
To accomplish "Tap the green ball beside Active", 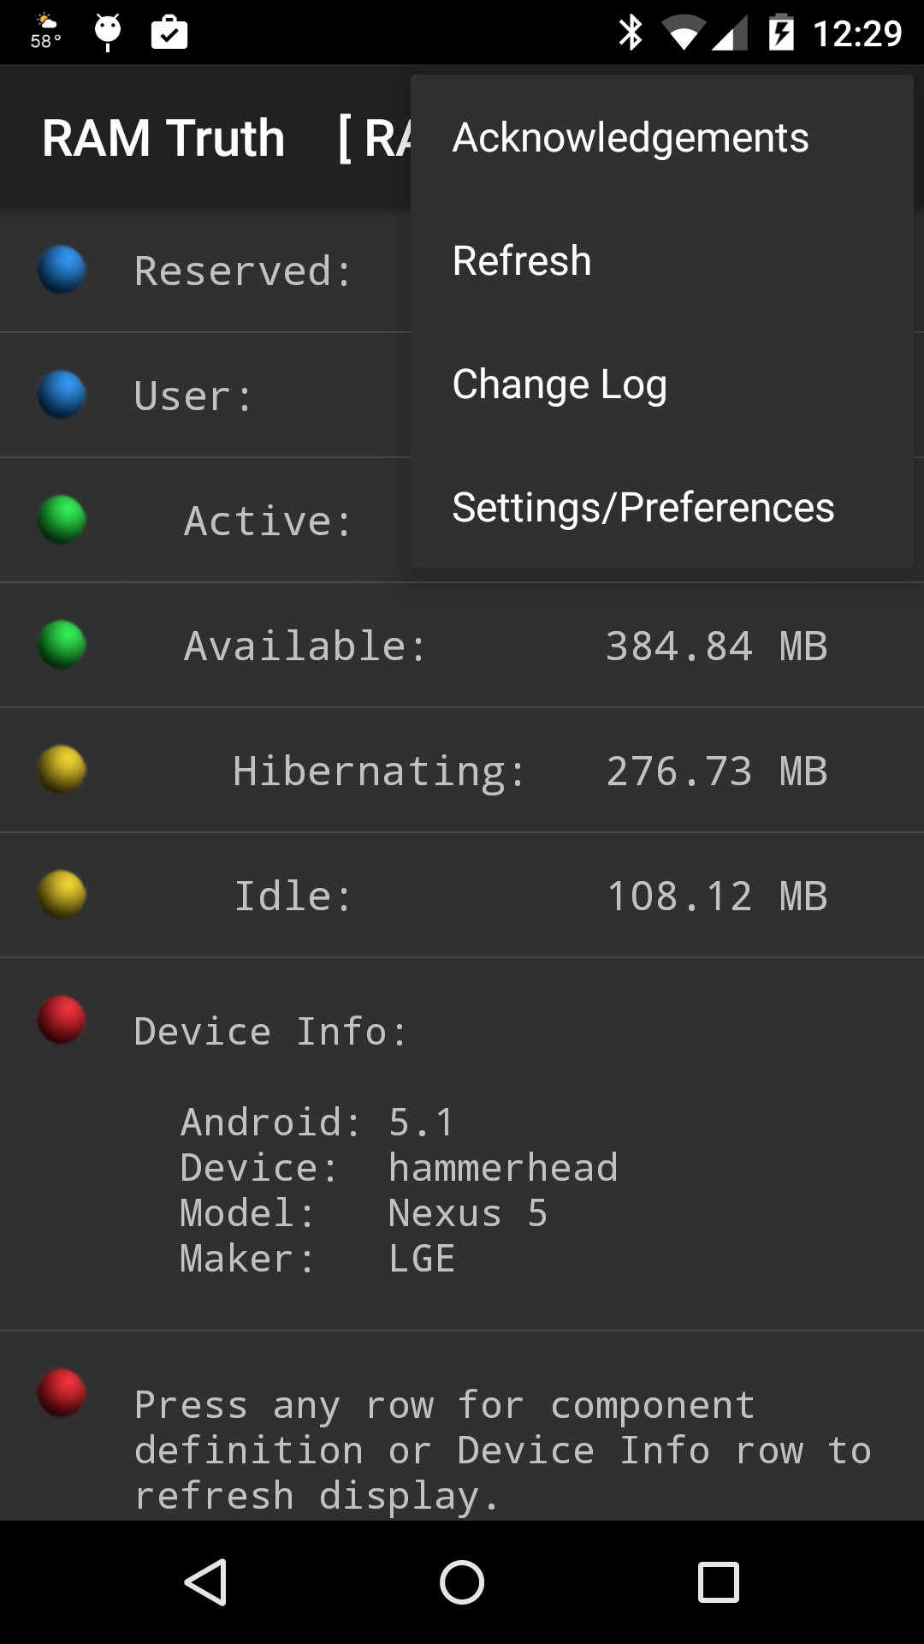I will [62, 520].
